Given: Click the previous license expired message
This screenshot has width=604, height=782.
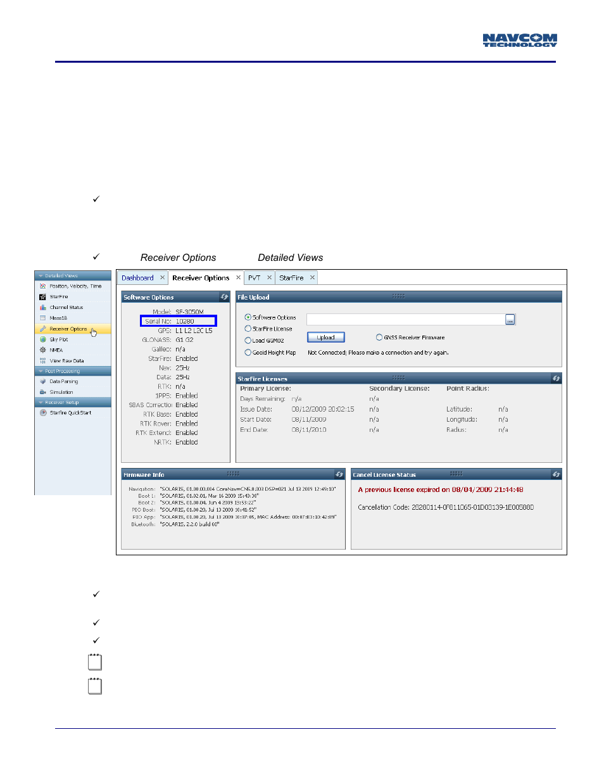Looking at the screenshot, I should click(x=441, y=489).
